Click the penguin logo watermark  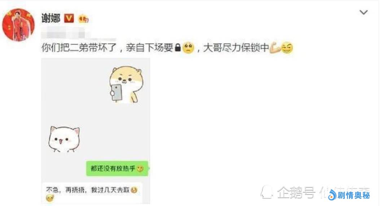tap(267, 192)
